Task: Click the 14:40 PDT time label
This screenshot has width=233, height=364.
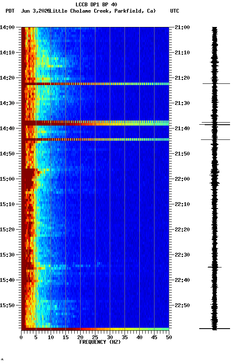Action: tap(7, 128)
